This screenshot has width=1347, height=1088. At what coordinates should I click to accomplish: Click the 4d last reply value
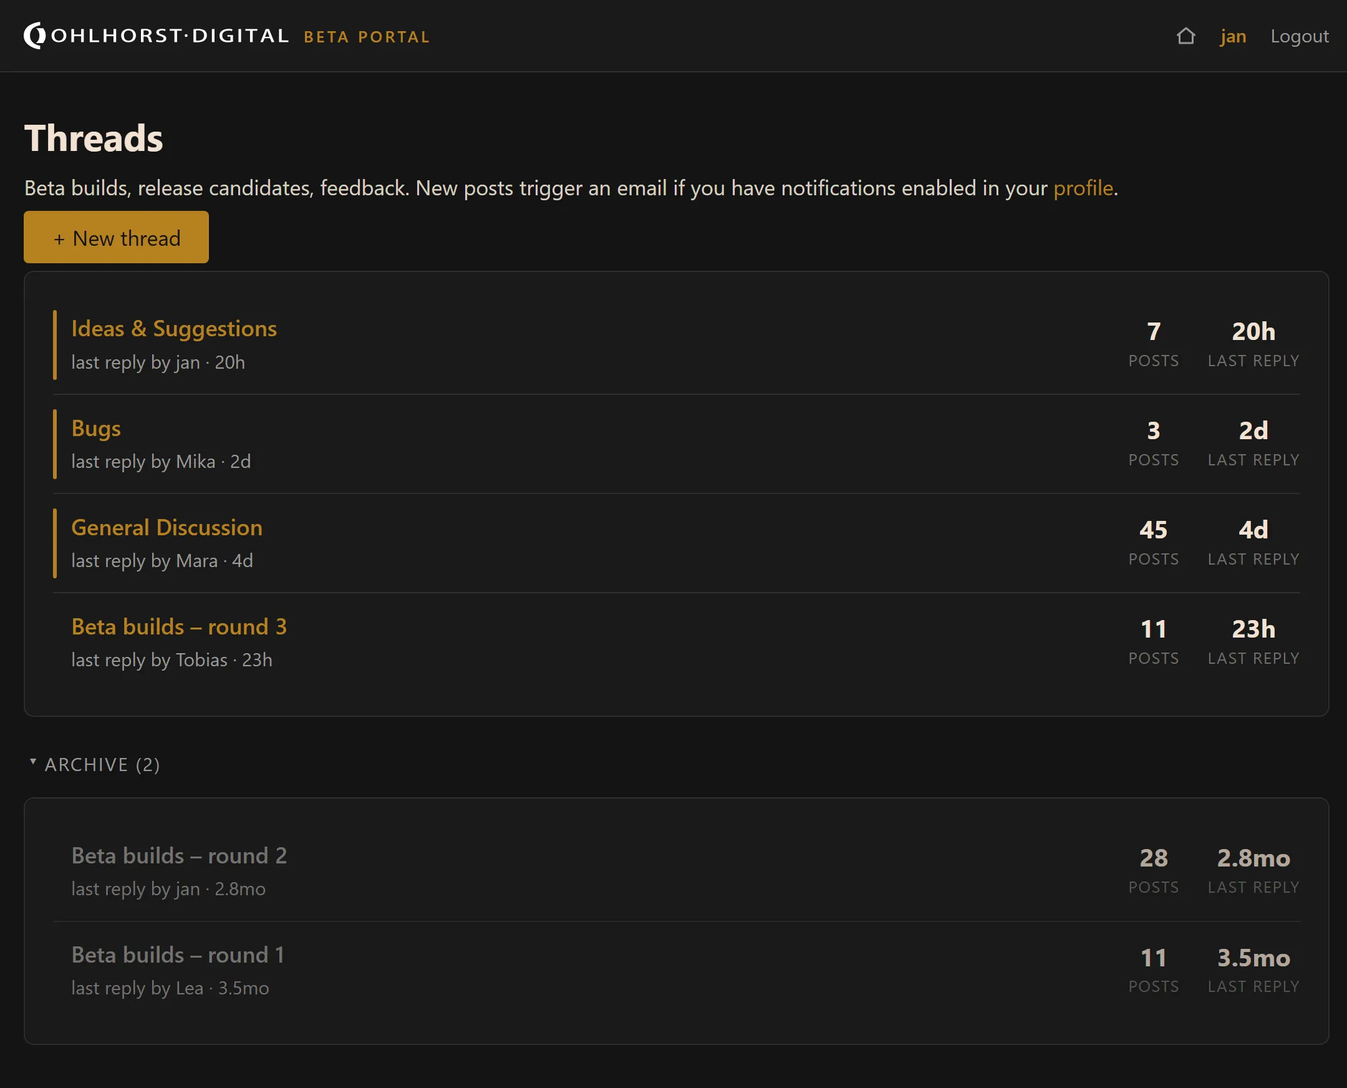click(x=1253, y=530)
